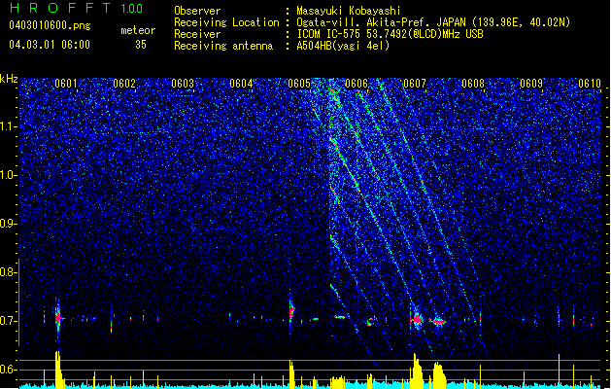Click the tall yellow amplitude peak below 0601
The height and width of the screenshot is (389, 611).
[58, 370]
